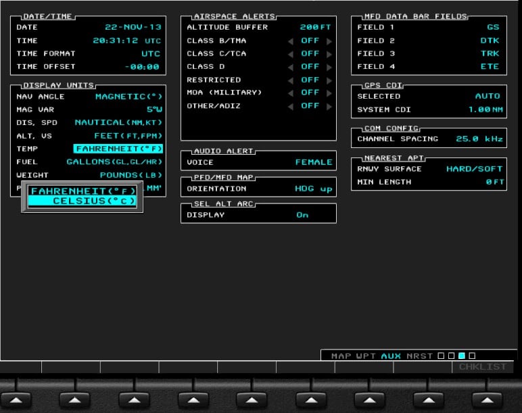Select the UTC time format value
This screenshot has width=522, height=413.
151,53
